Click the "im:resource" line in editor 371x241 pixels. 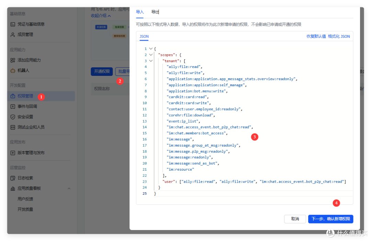tap(180, 169)
